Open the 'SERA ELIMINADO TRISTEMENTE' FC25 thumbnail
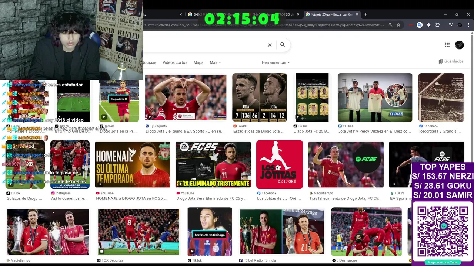This screenshot has height=266, width=474. click(x=213, y=165)
